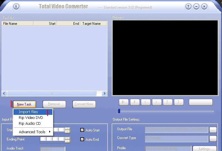This screenshot has width=222, height=151.
Task: Click the task list scroll right arrow
Action: [105, 93]
